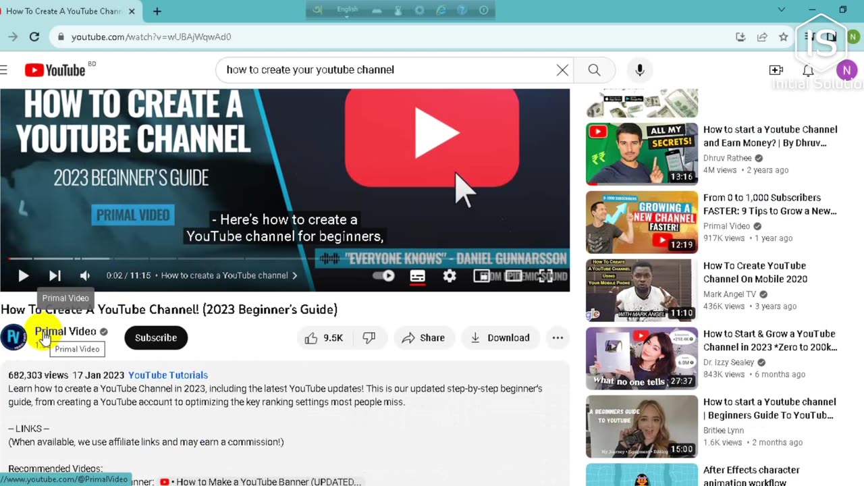
Task: Expand the chapter 'How to create a YouTube channel'
Action: pyautogui.click(x=230, y=275)
